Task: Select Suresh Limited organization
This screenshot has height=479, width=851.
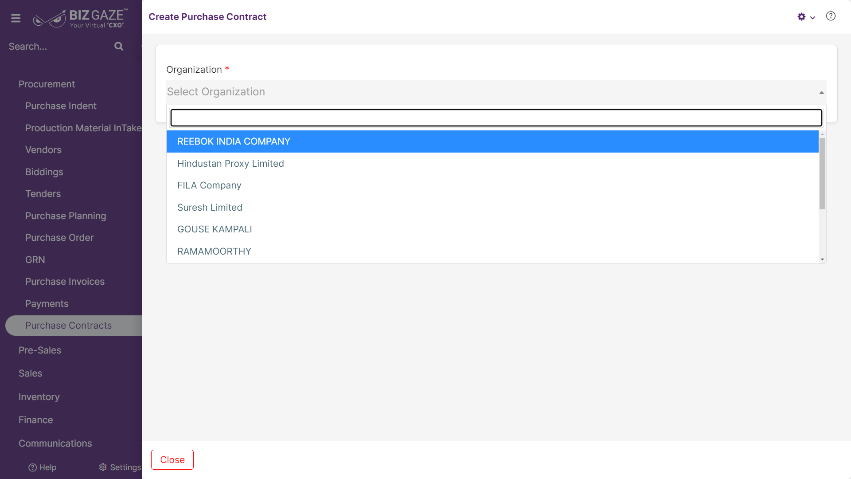Action: click(x=492, y=208)
